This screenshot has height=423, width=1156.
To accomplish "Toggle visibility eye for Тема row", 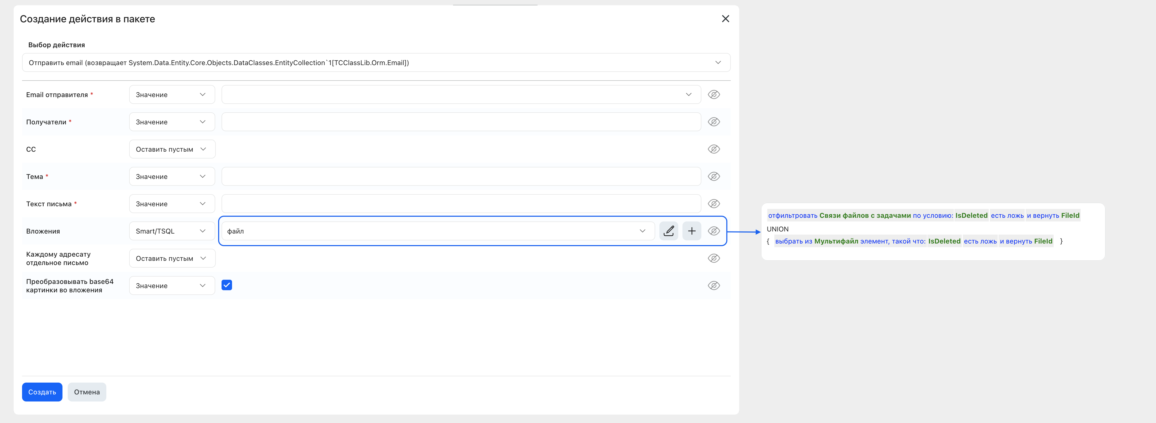I will pyautogui.click(x=713, y=177).
